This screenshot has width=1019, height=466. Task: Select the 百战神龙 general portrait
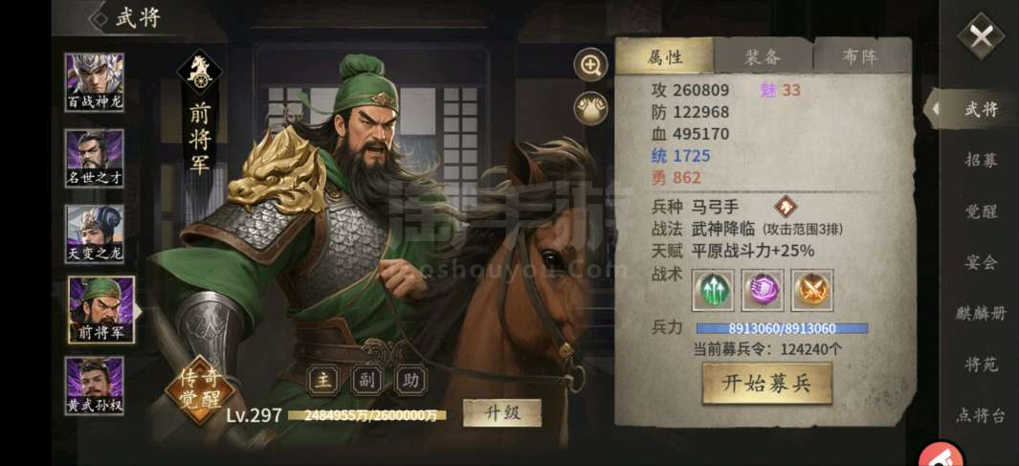pyautogui.click(x=94, y=82)
